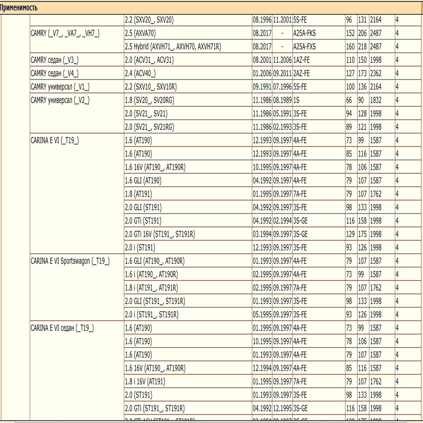Click the CAMRY седан (_V3_) model

55,60
